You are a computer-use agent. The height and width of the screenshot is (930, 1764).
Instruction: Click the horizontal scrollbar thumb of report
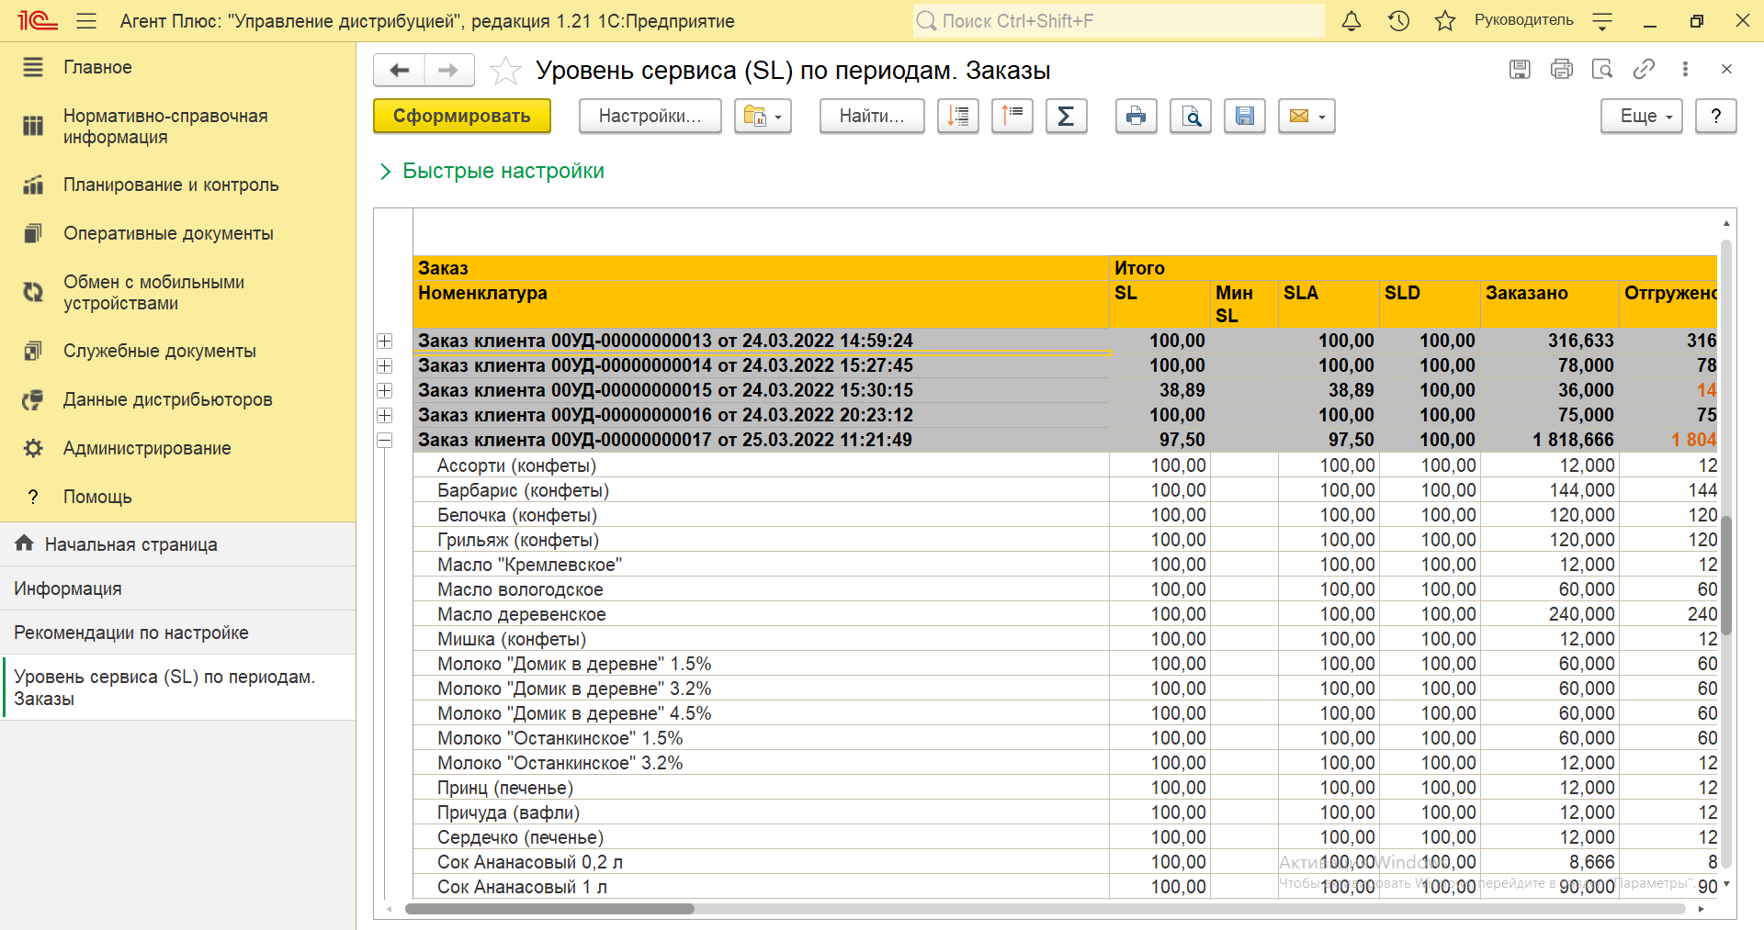tap(549, 909)
